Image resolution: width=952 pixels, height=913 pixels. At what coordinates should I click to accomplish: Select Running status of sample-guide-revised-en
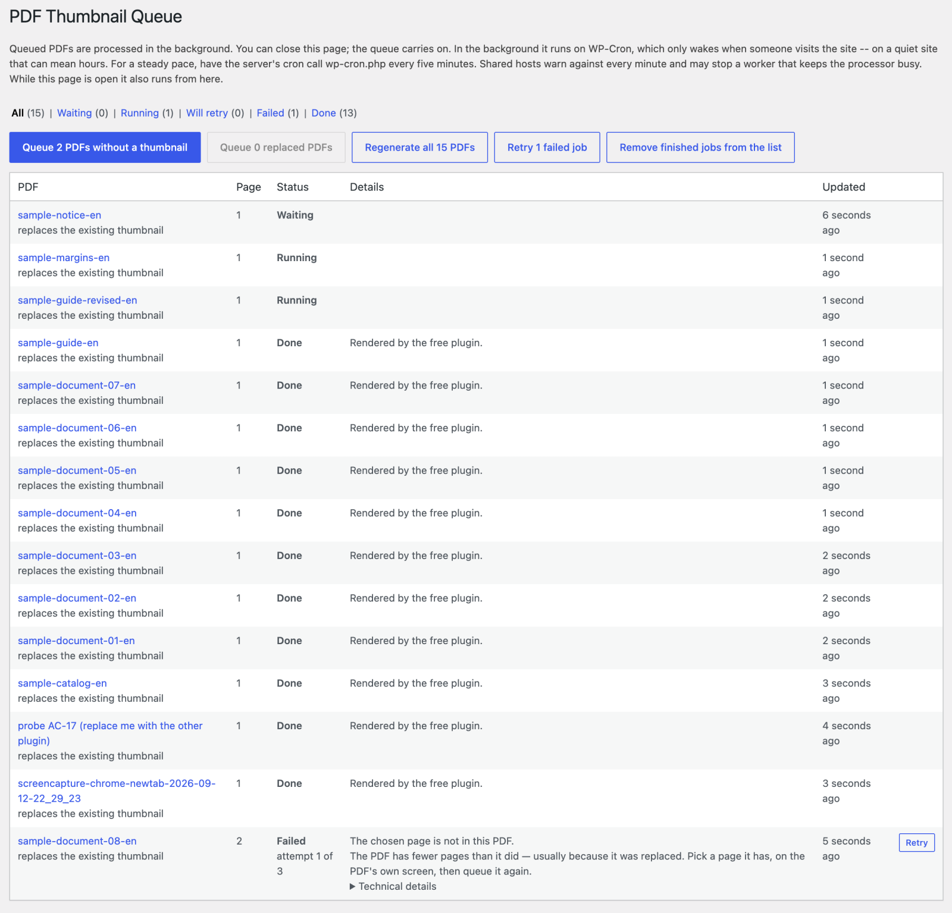coord(297,300)
